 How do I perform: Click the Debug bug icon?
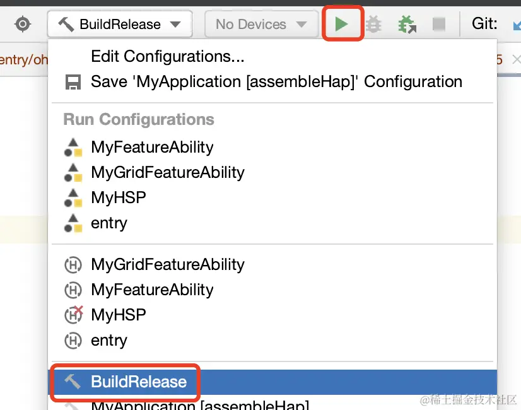point(374,25)
